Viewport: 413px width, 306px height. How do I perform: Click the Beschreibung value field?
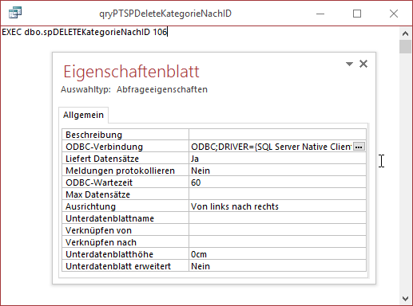tap(277, 135)
